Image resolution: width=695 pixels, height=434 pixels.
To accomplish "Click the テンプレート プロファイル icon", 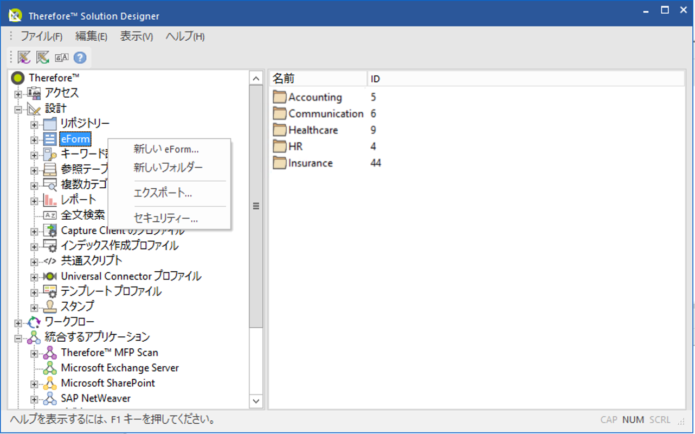I will point(50,291).
